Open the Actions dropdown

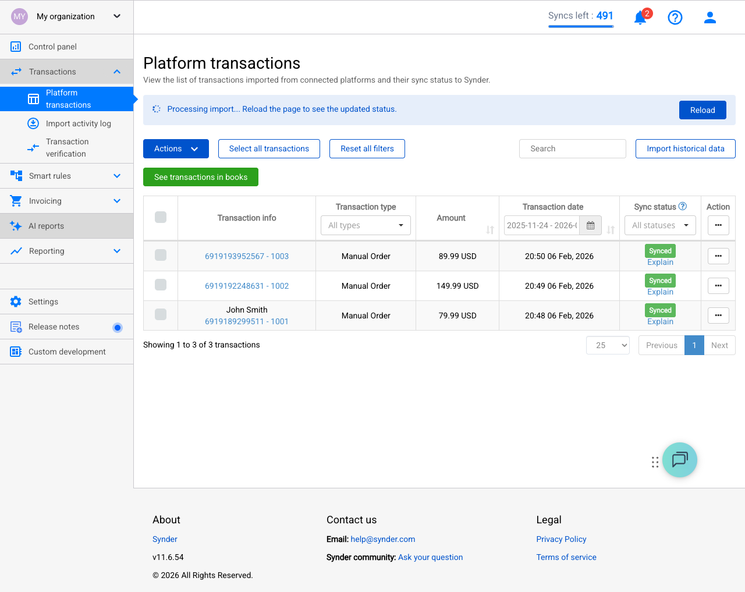(175, 148)
